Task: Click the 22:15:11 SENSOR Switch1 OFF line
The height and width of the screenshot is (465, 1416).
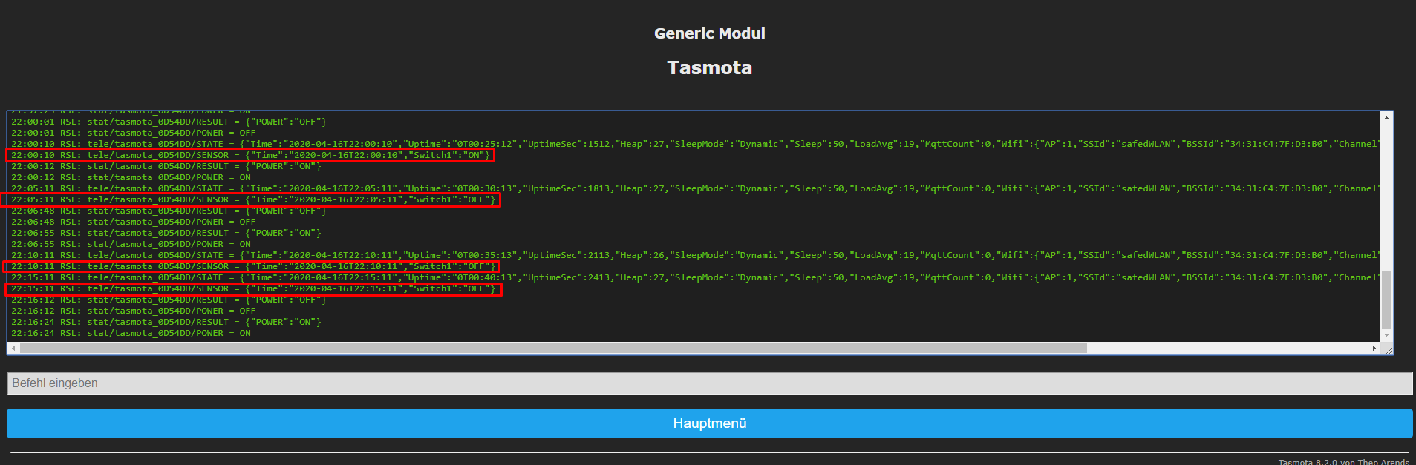Action: (253, 288)
